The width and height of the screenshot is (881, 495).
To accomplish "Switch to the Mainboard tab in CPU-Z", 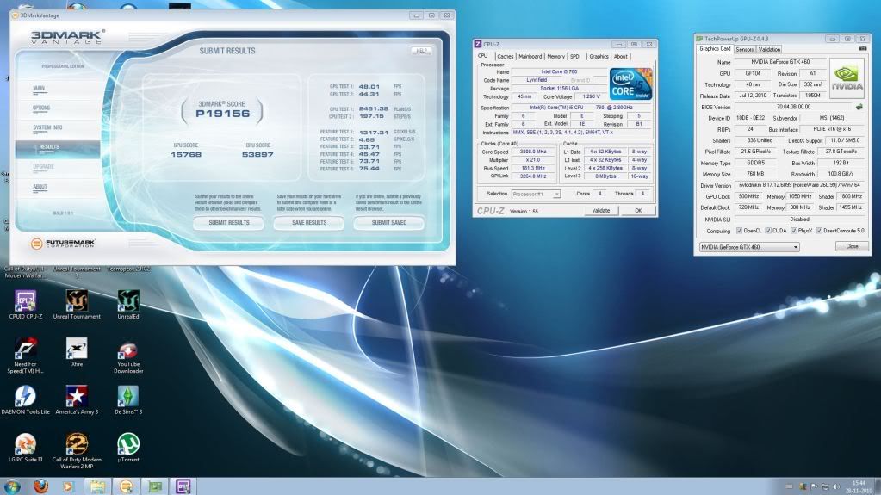I will click(530, 56).
